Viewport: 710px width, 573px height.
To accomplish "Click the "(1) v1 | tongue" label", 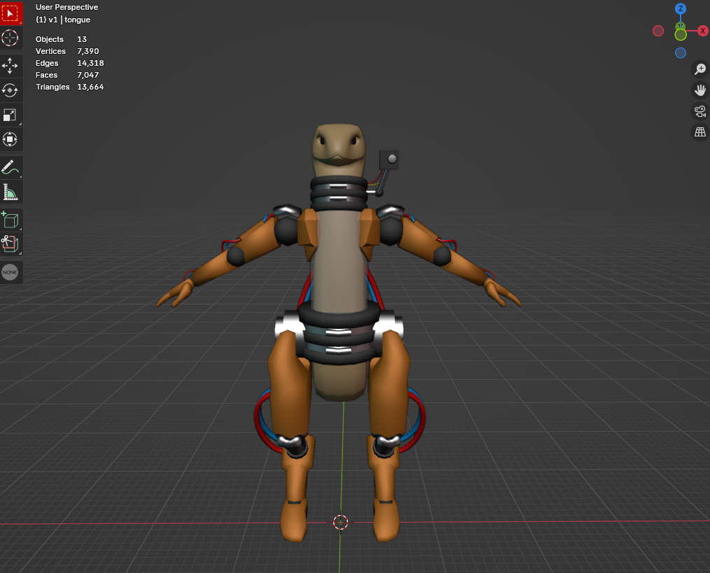I will coord(63,20).
